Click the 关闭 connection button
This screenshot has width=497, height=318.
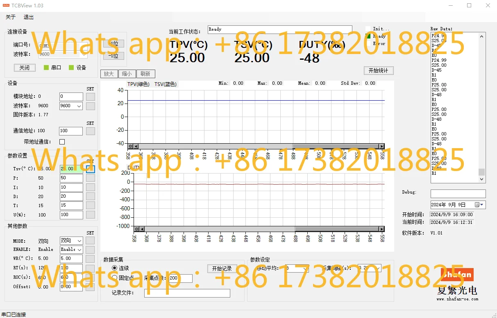[x=25, y=68]
